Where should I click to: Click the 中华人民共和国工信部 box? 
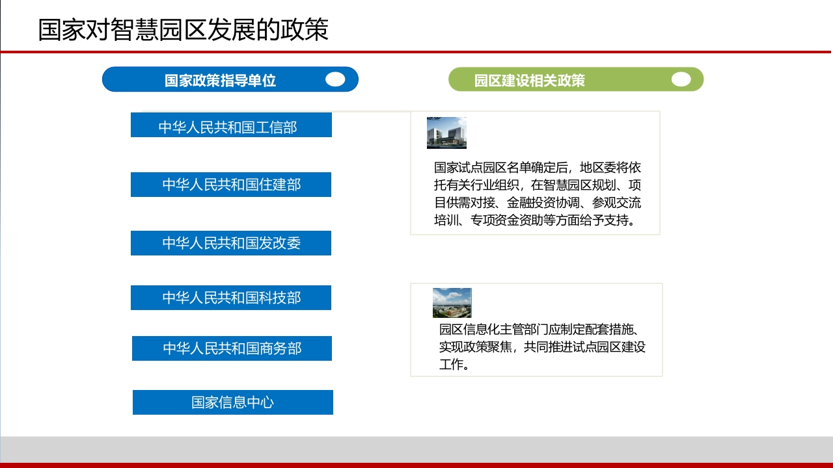coord(231,125)
